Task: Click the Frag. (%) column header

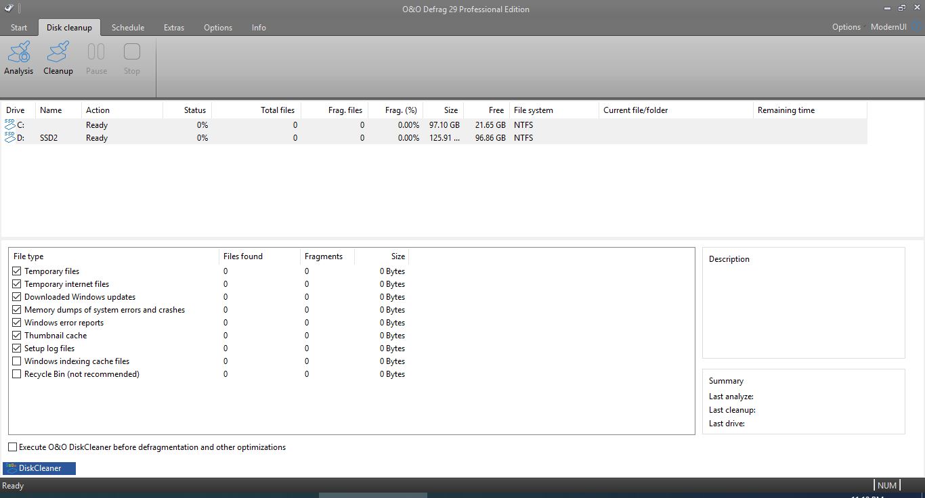Action: tap(395, 110)
